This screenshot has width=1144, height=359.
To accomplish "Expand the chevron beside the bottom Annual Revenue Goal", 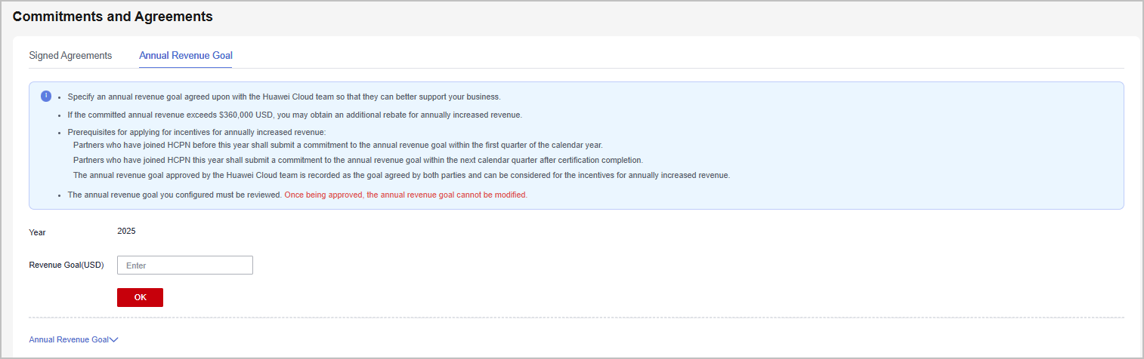I will point(114,340).
